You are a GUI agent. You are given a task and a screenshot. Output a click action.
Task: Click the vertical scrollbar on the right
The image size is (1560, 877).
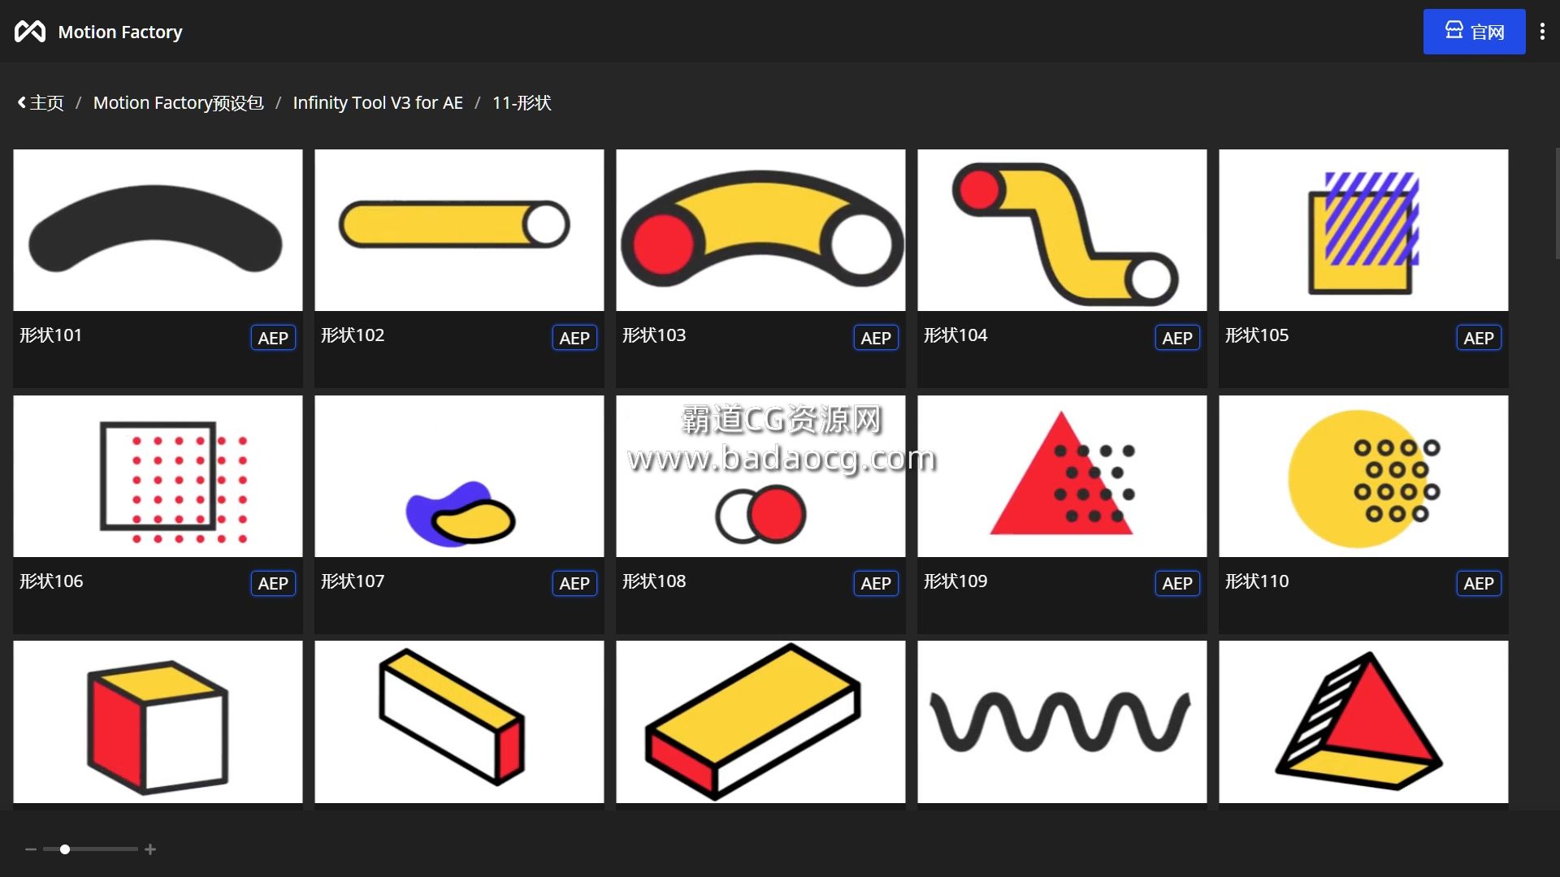pos(1556,203)
